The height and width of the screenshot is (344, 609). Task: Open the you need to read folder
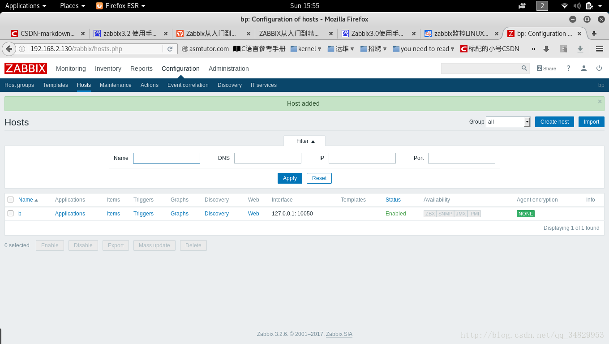click(x=424, y=49)
